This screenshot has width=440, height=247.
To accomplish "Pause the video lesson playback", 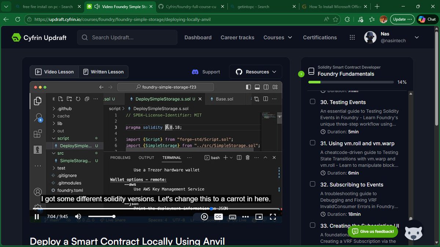I will 37,217.
